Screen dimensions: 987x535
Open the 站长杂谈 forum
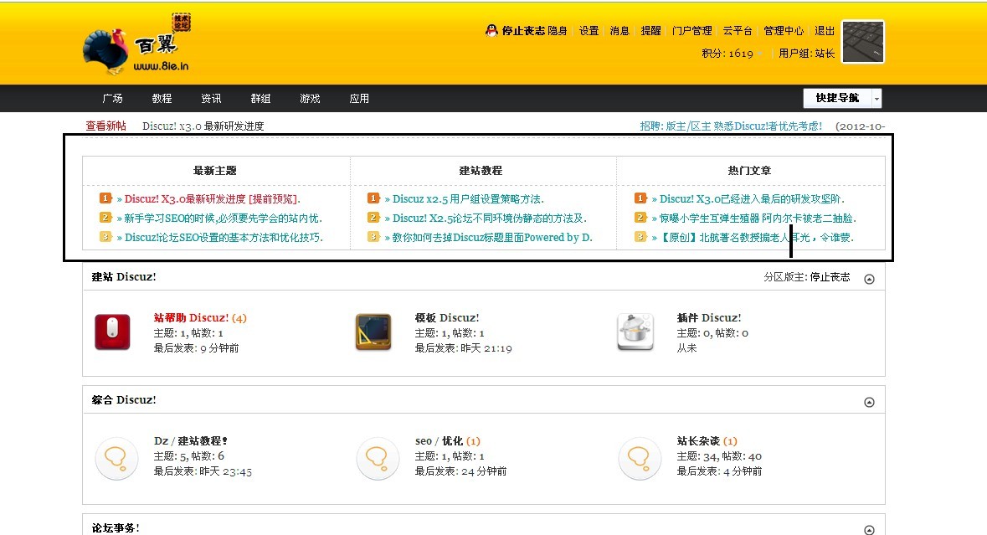coord(698,440)
